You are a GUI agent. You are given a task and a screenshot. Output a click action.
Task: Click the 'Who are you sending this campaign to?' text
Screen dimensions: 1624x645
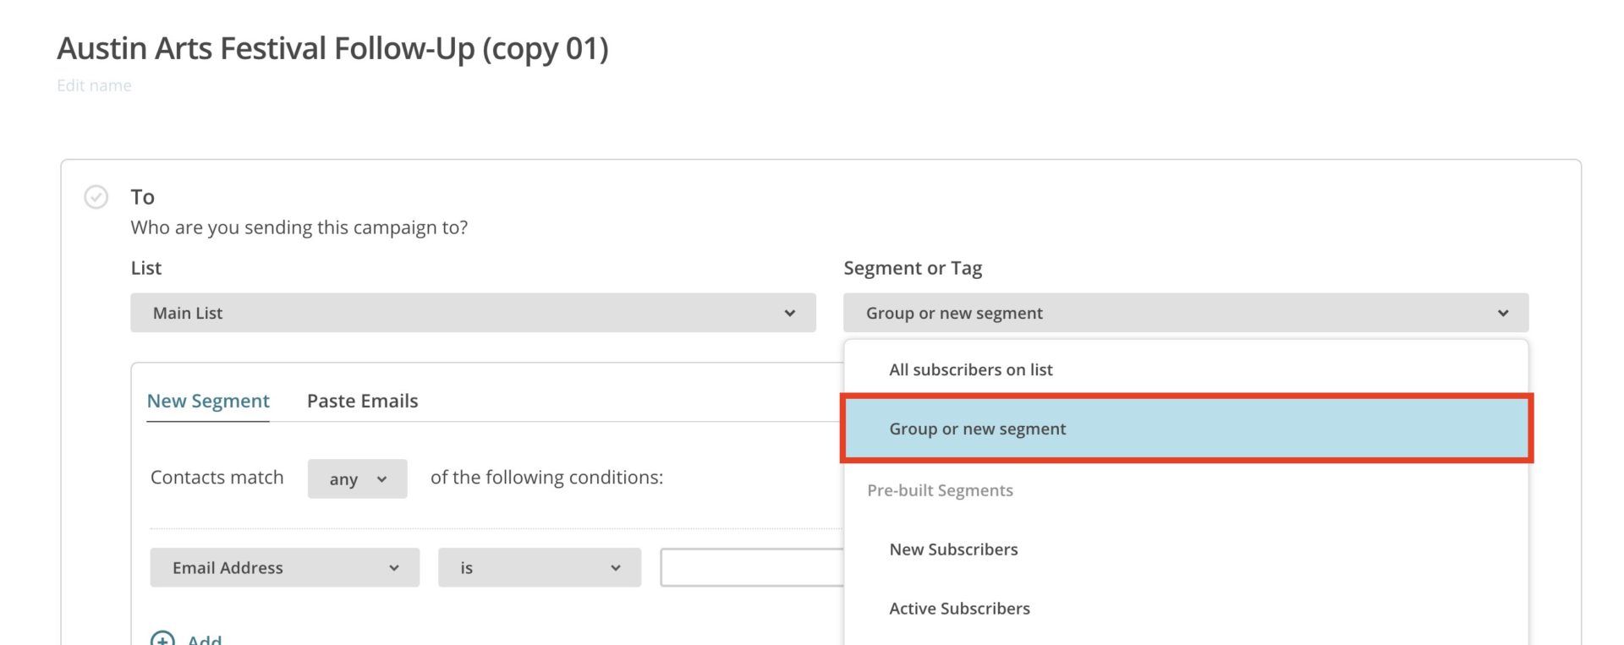coord(299,227)
